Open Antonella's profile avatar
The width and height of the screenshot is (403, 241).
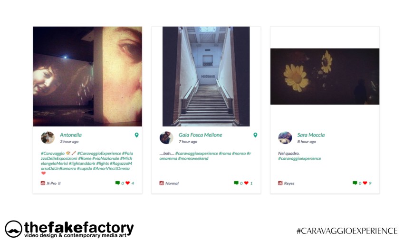48,138
